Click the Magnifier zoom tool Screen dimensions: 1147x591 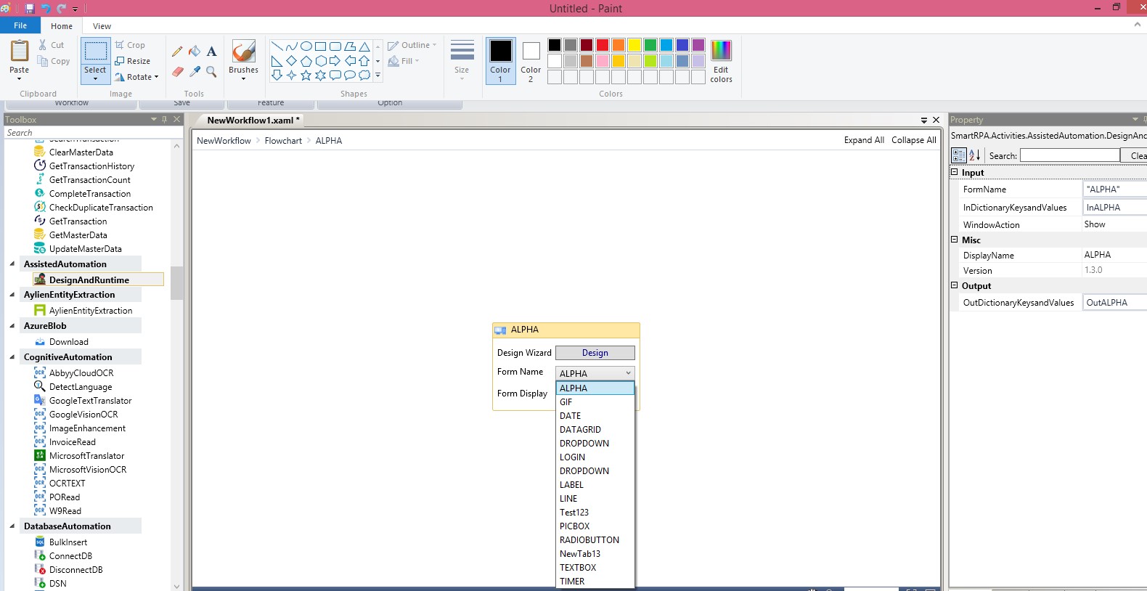211,71
